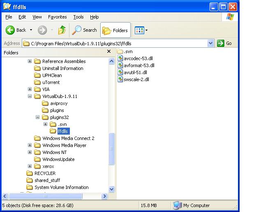
Task: Go up one folder level icon
Action: click(x=62, y=30)
